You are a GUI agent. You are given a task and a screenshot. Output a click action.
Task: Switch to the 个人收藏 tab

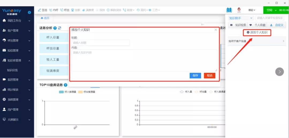257,25
